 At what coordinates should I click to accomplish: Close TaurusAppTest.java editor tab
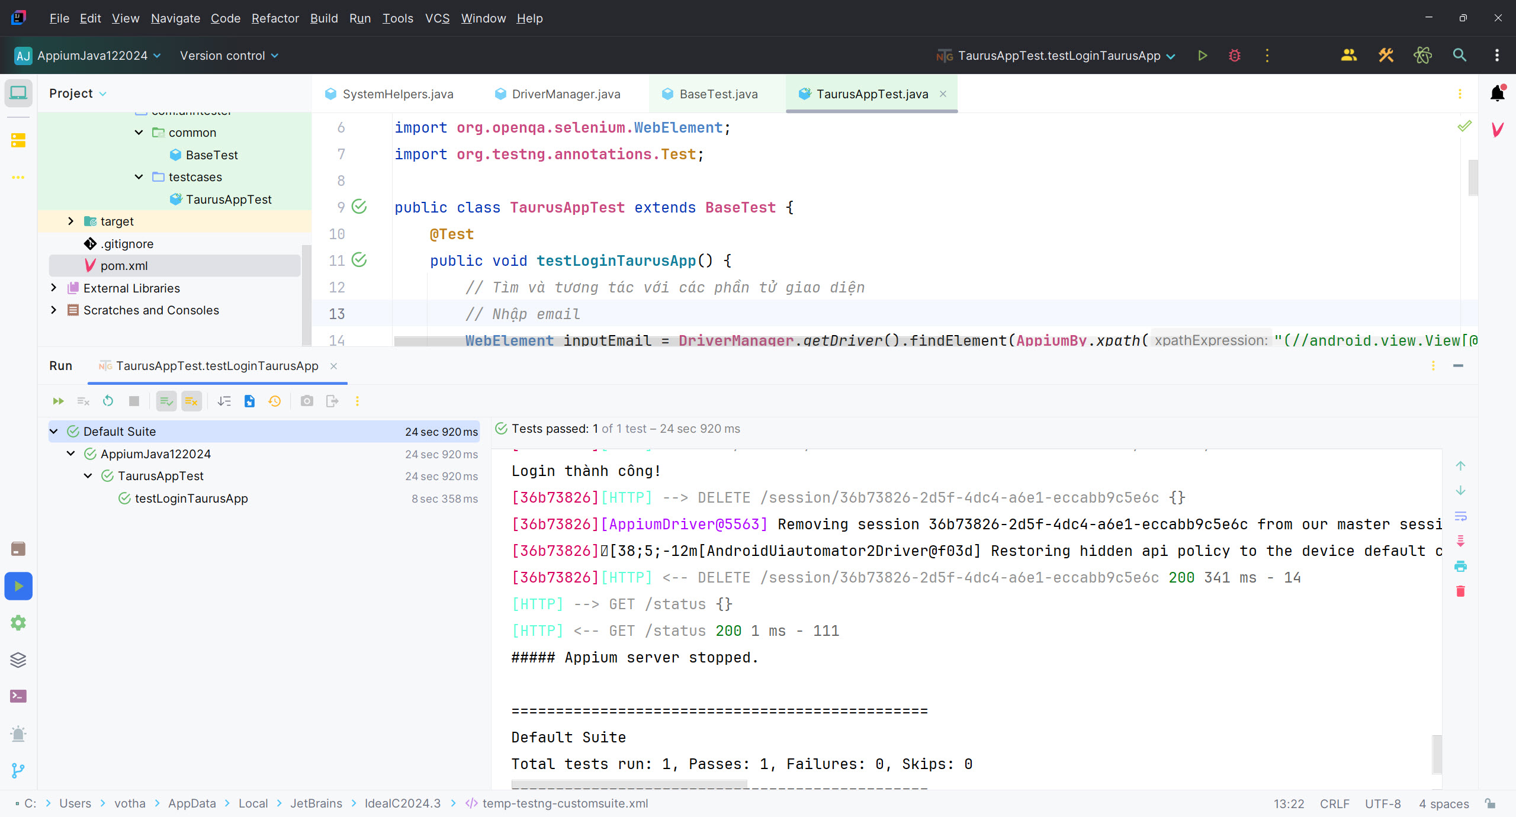click(943, 94)
